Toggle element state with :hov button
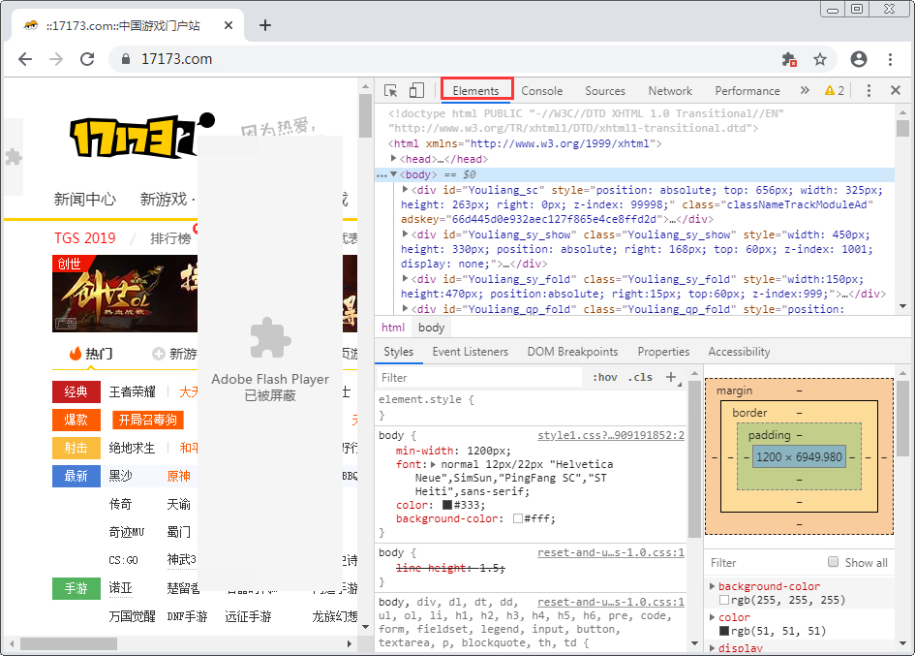 tap(604, 378)
